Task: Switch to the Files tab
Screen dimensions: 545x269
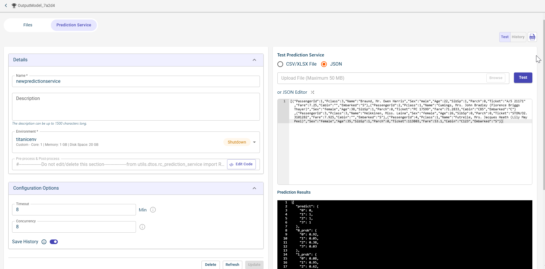Action: [28, 25]
